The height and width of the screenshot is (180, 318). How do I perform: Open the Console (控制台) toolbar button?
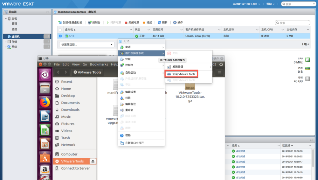coord(94,23)
